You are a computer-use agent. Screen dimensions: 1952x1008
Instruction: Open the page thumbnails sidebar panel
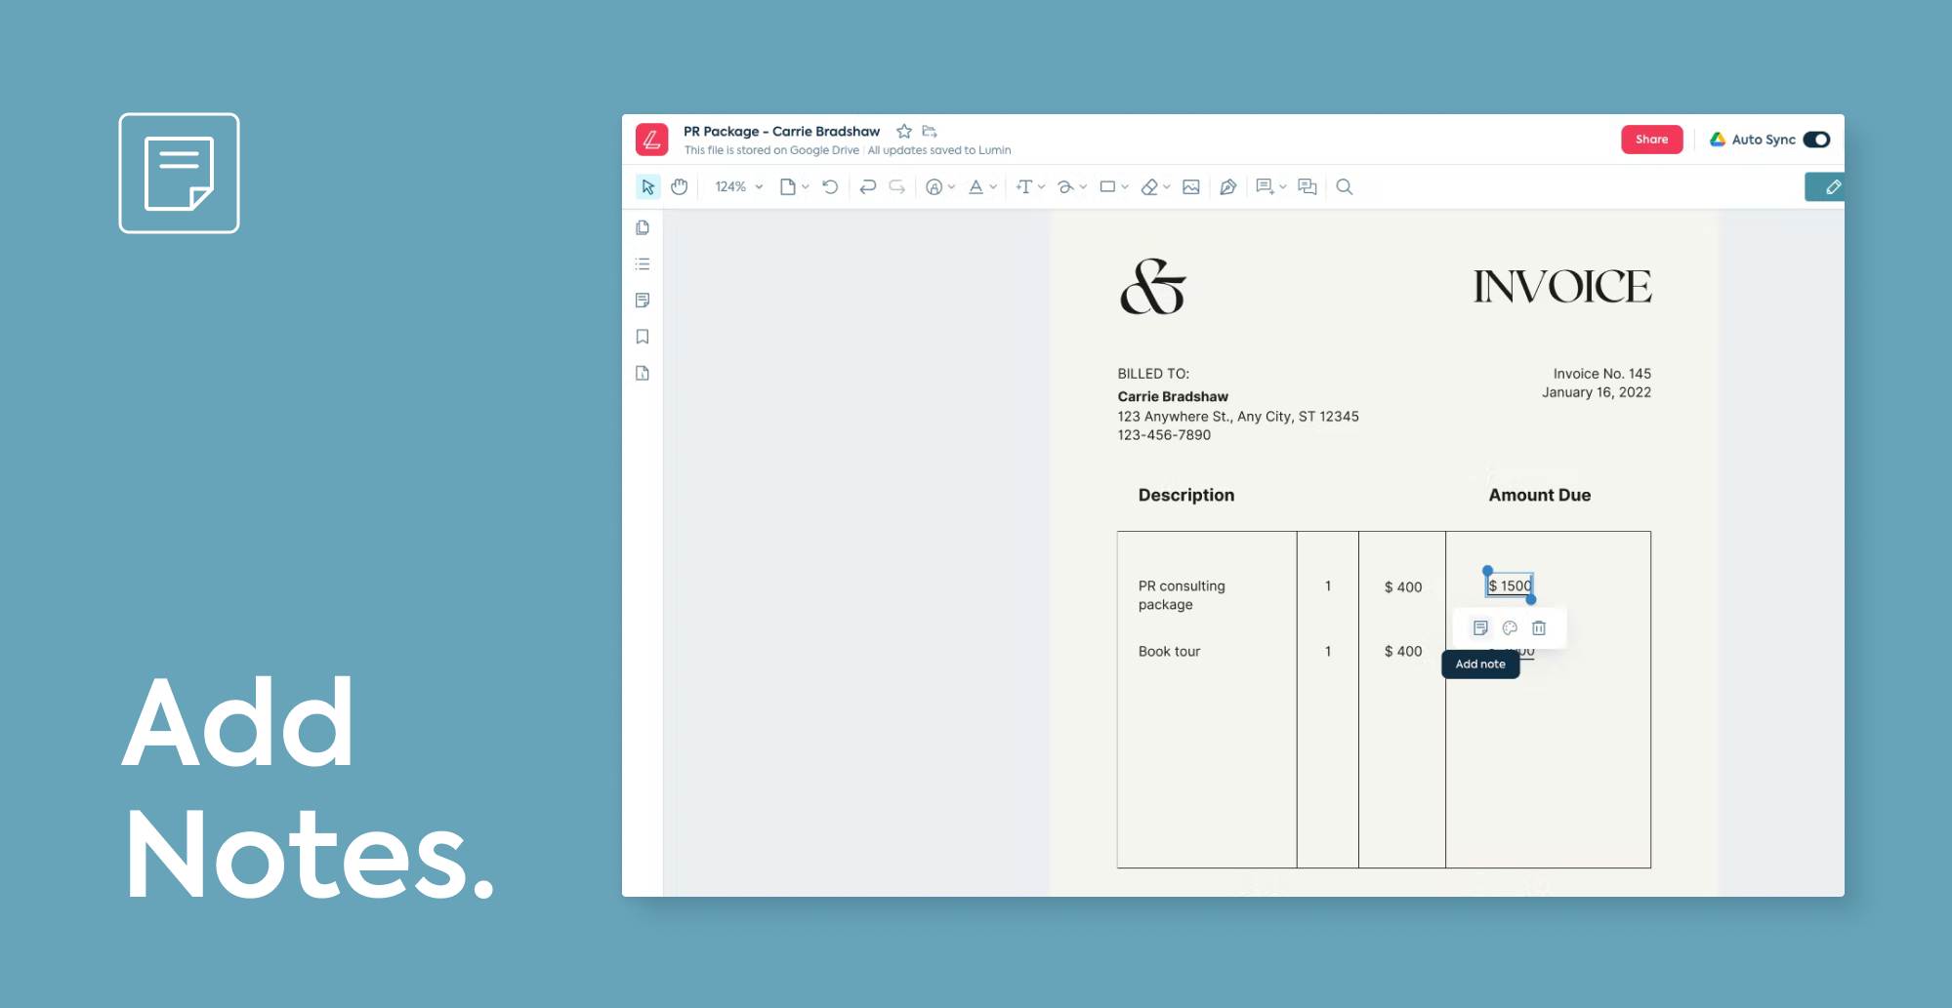tap(643, 227)
